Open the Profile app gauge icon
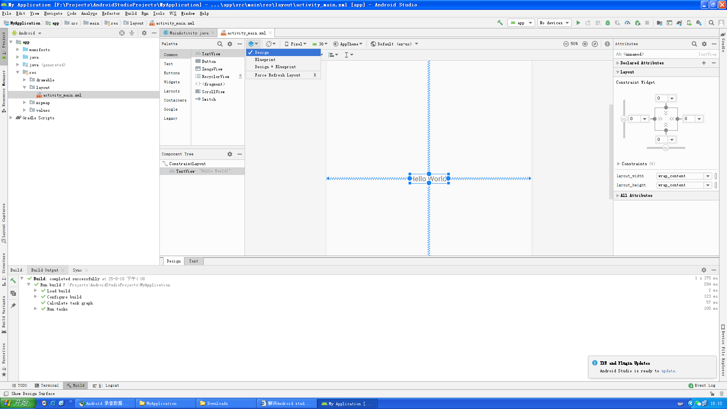 pos(627,23)
